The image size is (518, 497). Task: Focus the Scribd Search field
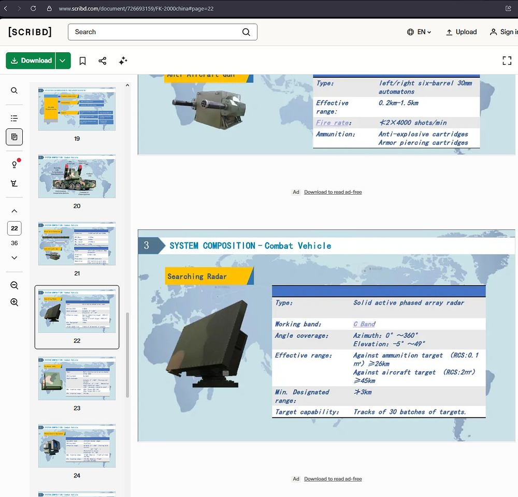coord(163,32)
